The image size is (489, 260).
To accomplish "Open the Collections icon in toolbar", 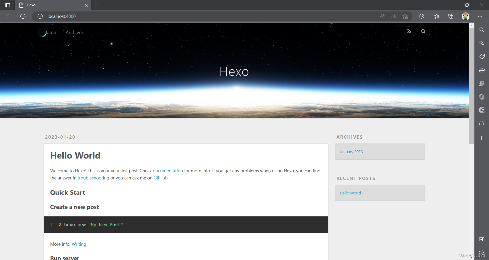I will point(451,16).
